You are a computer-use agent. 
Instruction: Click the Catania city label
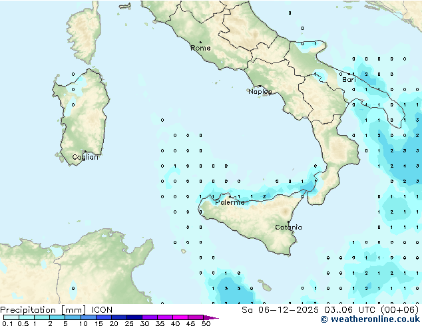pos(288,228)
